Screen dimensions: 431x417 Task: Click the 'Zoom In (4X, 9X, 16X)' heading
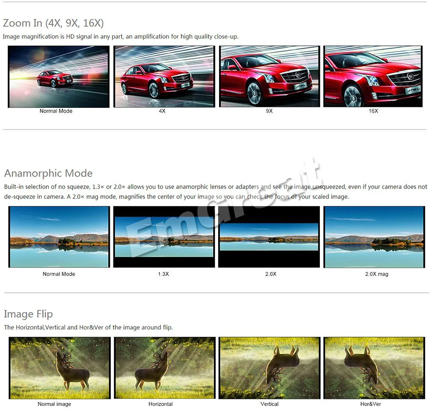[54, 23]
